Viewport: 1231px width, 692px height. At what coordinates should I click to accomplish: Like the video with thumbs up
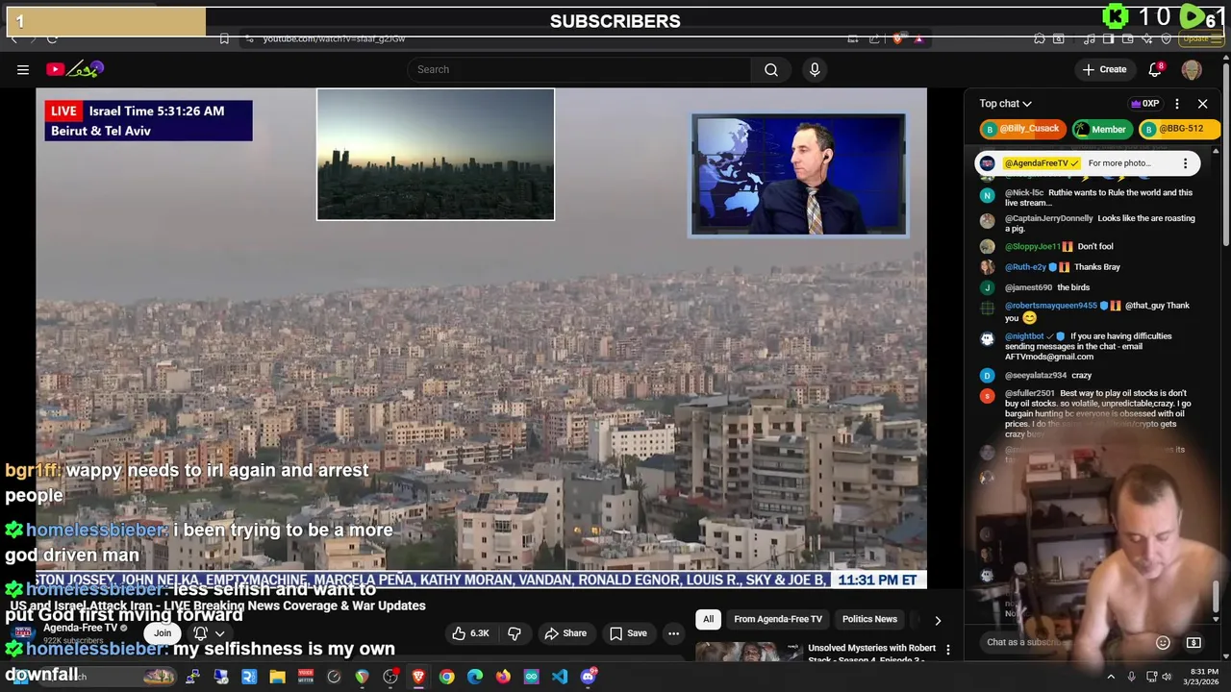471,633
